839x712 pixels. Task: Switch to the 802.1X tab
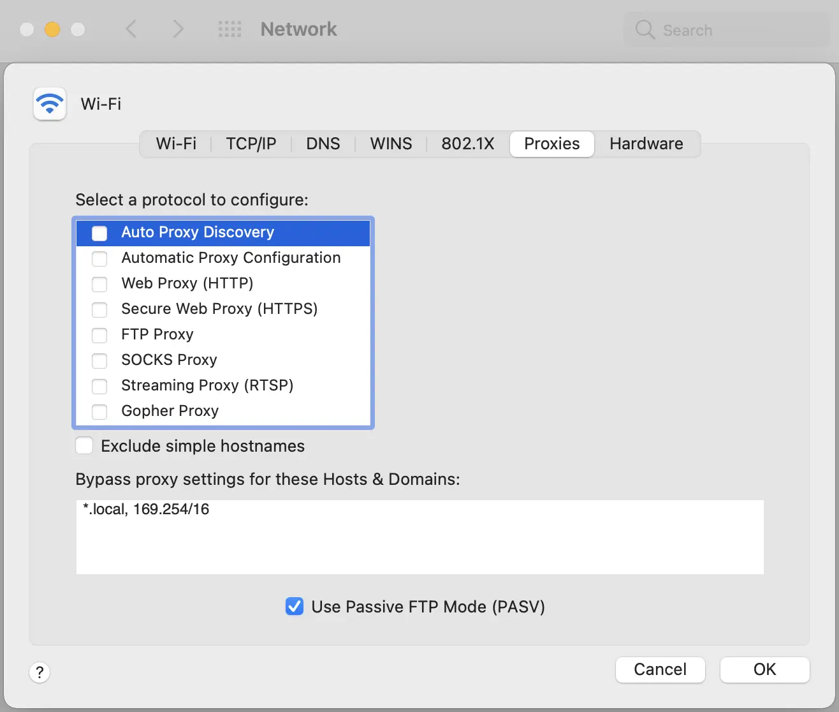[x=467, y=144]
